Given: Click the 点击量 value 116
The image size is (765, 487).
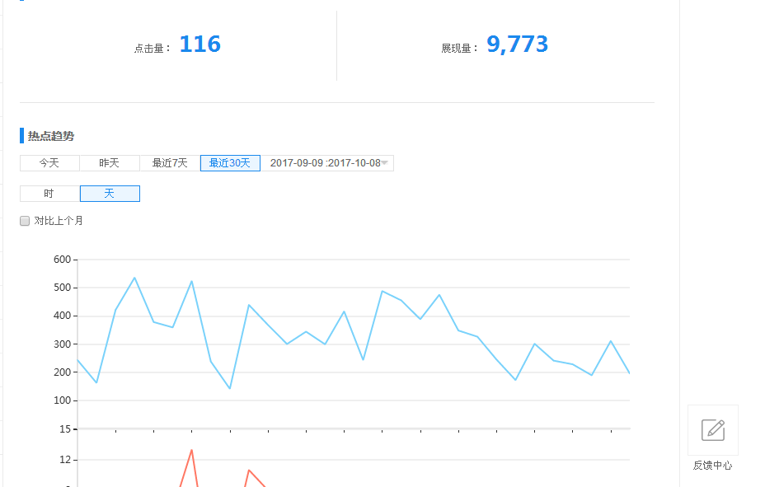Looking at the screenshot, I should coord(200,44).
